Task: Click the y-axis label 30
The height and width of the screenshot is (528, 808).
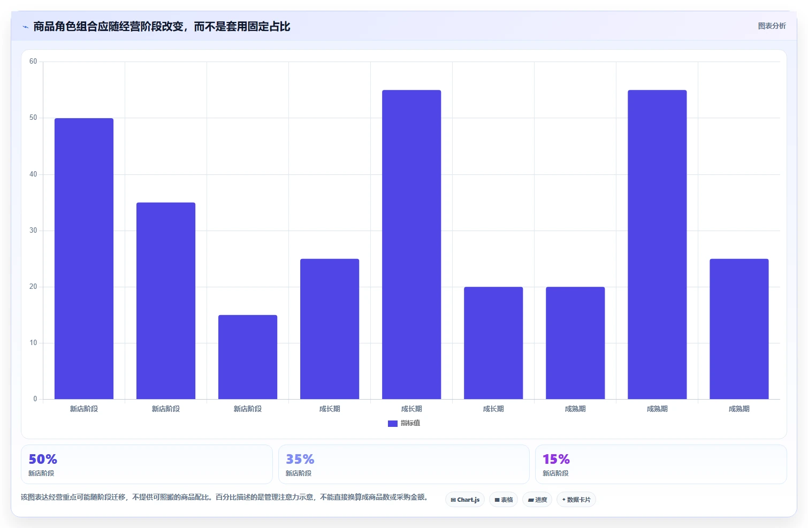Action: pos(33,231)
